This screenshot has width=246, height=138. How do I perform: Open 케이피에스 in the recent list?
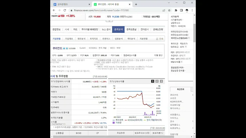click(175, 108)
